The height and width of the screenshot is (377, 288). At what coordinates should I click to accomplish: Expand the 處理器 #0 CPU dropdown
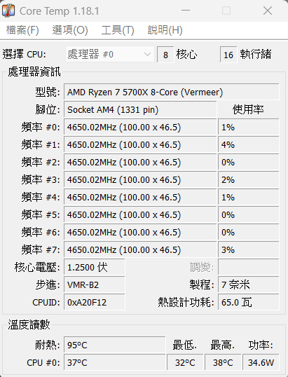(x=110, y=55)
